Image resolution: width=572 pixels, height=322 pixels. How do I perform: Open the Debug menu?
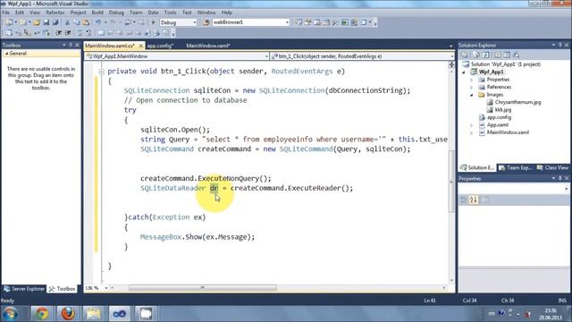pyautogui.click(x=116, y=13)
